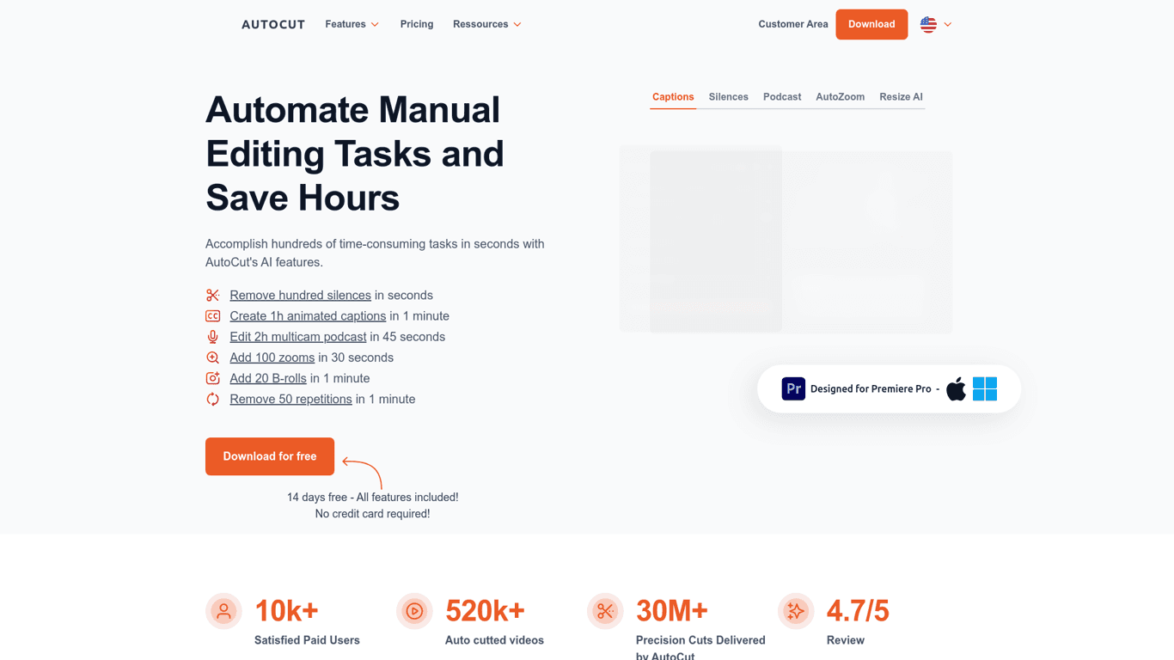
Task: Click the CC captions icon in feature list
Action: point(212,316)
